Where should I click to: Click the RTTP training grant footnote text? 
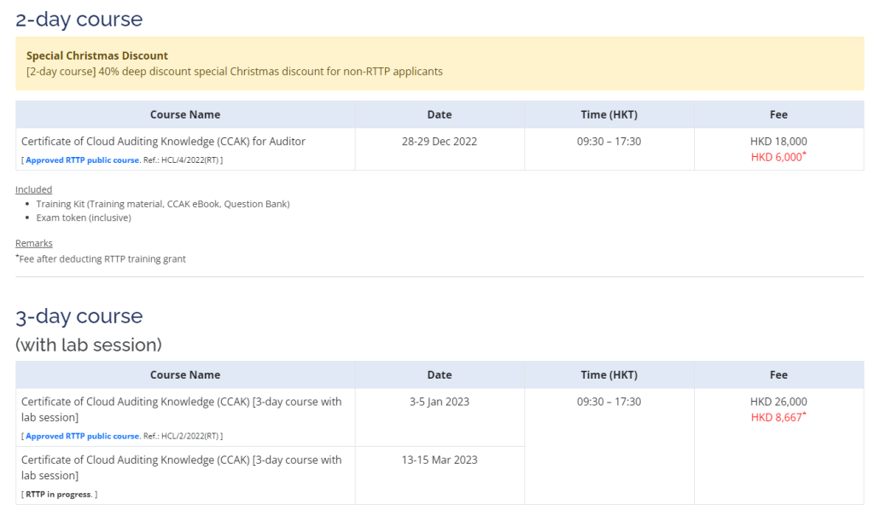(102, 258)
